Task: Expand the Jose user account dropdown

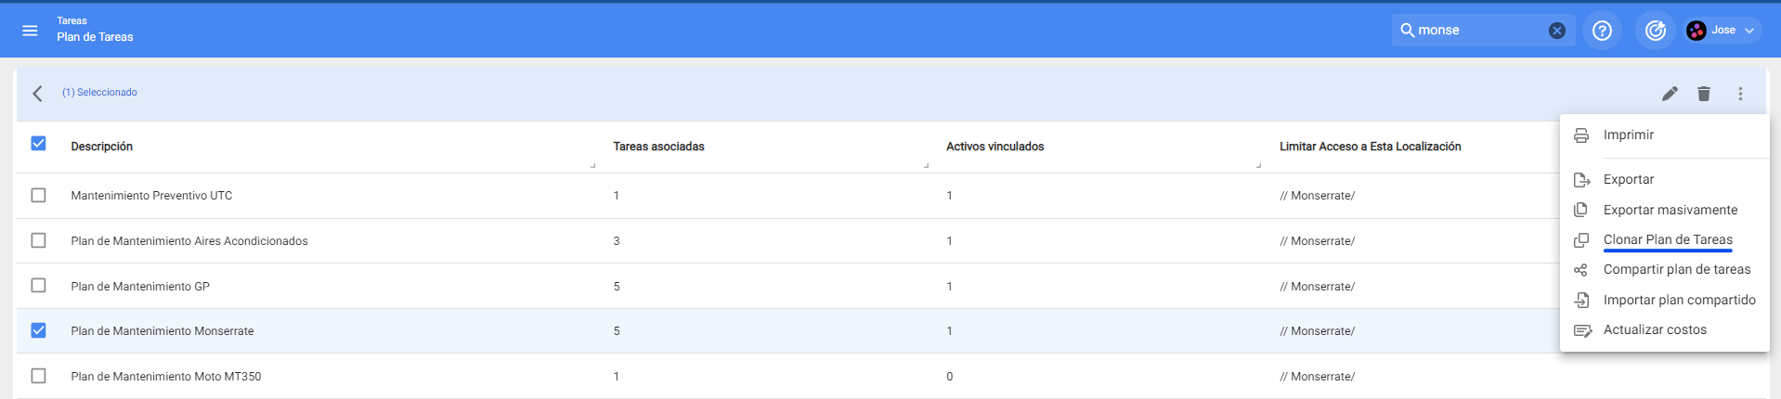Action: pyautogui.click(x=1723, y=31)
